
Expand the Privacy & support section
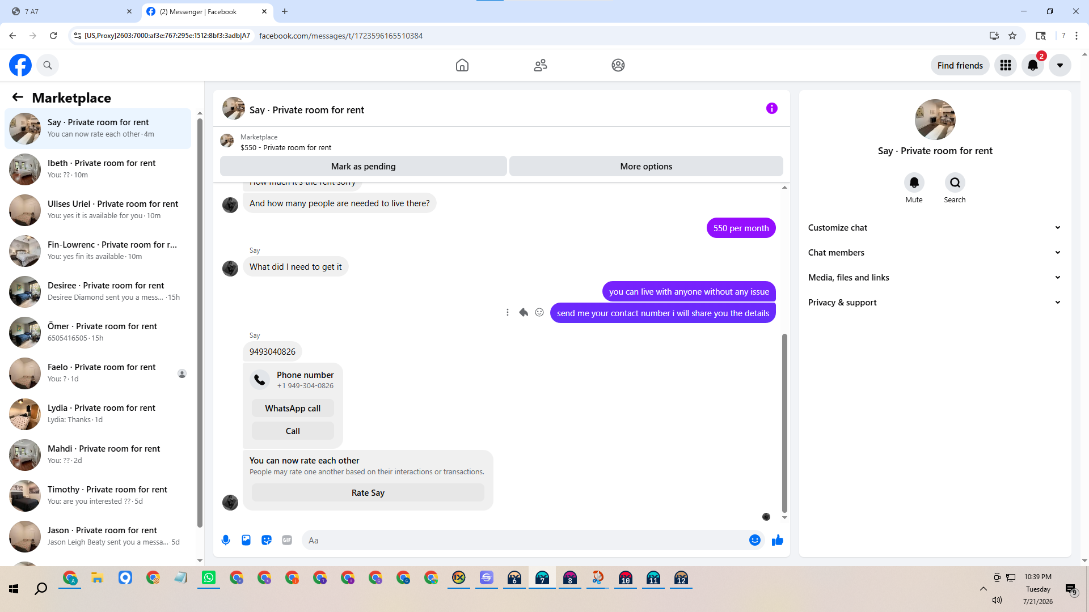point(935,303)
